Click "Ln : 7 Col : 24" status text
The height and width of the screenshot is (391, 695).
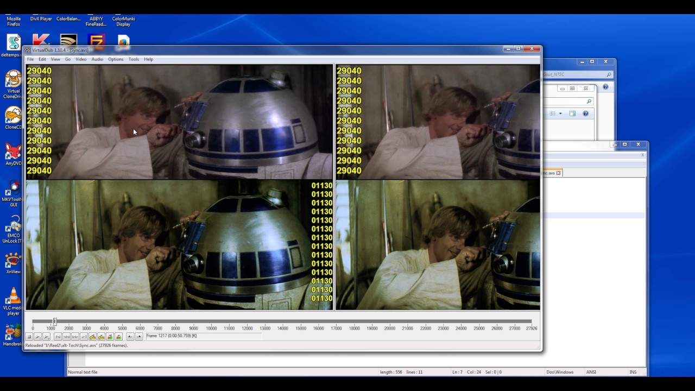pos(466,372)
